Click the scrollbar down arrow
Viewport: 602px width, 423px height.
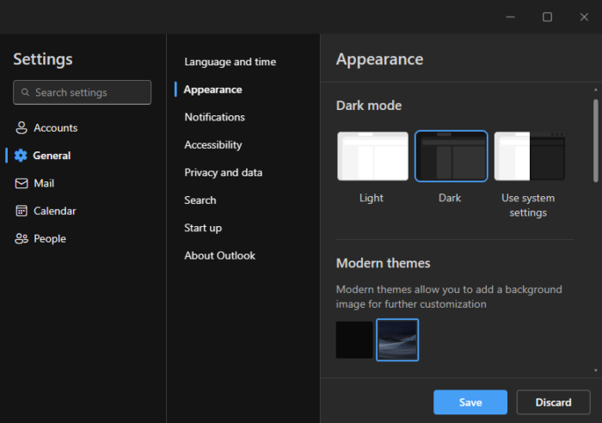pyautogui.click(x=596, y=371)
